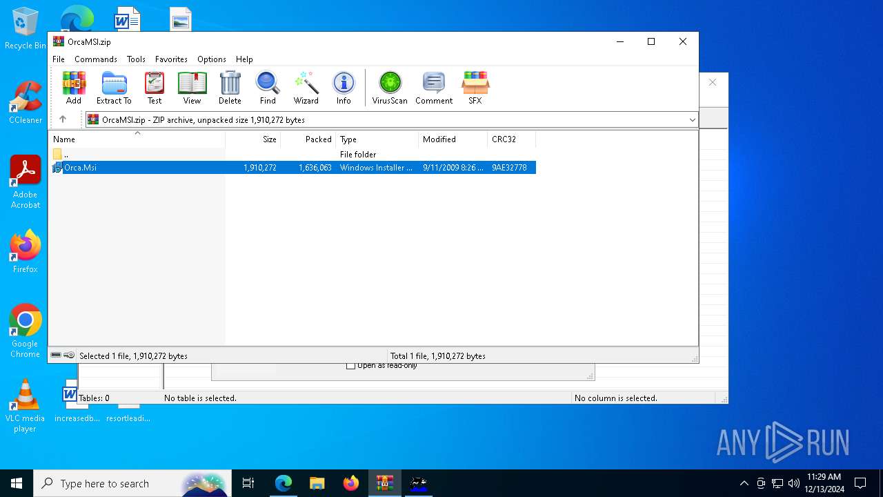The width and height of the screenshot is (883, 497).
Task: Show archive Info
Action: pos(344,88)
